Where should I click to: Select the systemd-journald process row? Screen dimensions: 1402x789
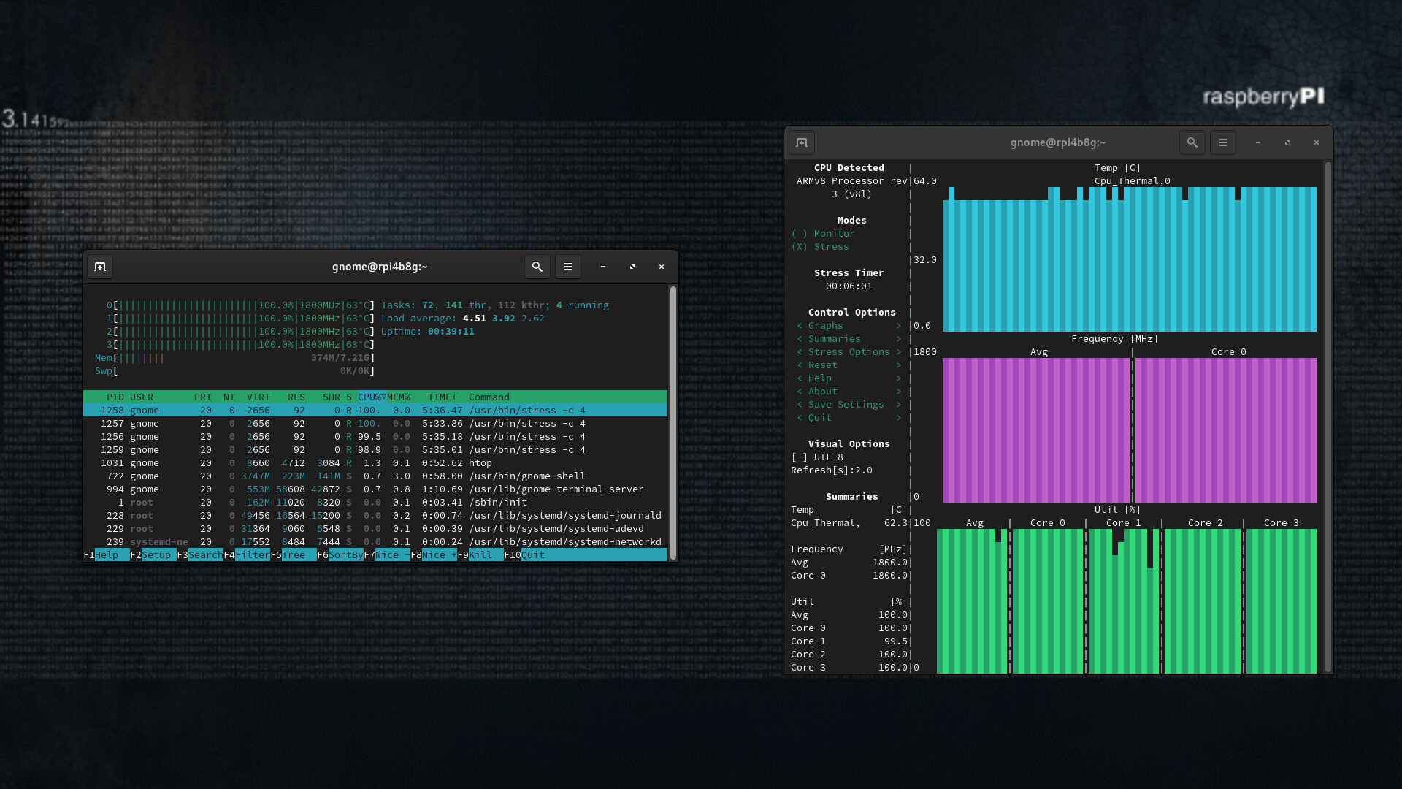click(x=375, y=516)
